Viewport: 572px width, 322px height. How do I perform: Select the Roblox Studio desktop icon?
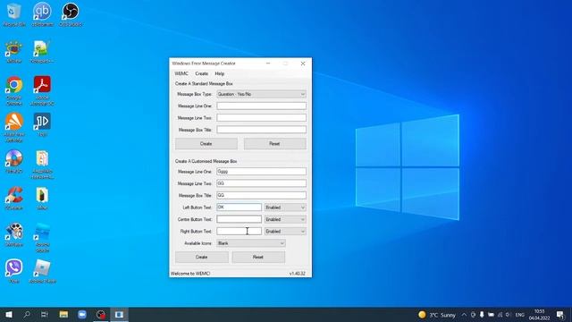tap(42, 238)
